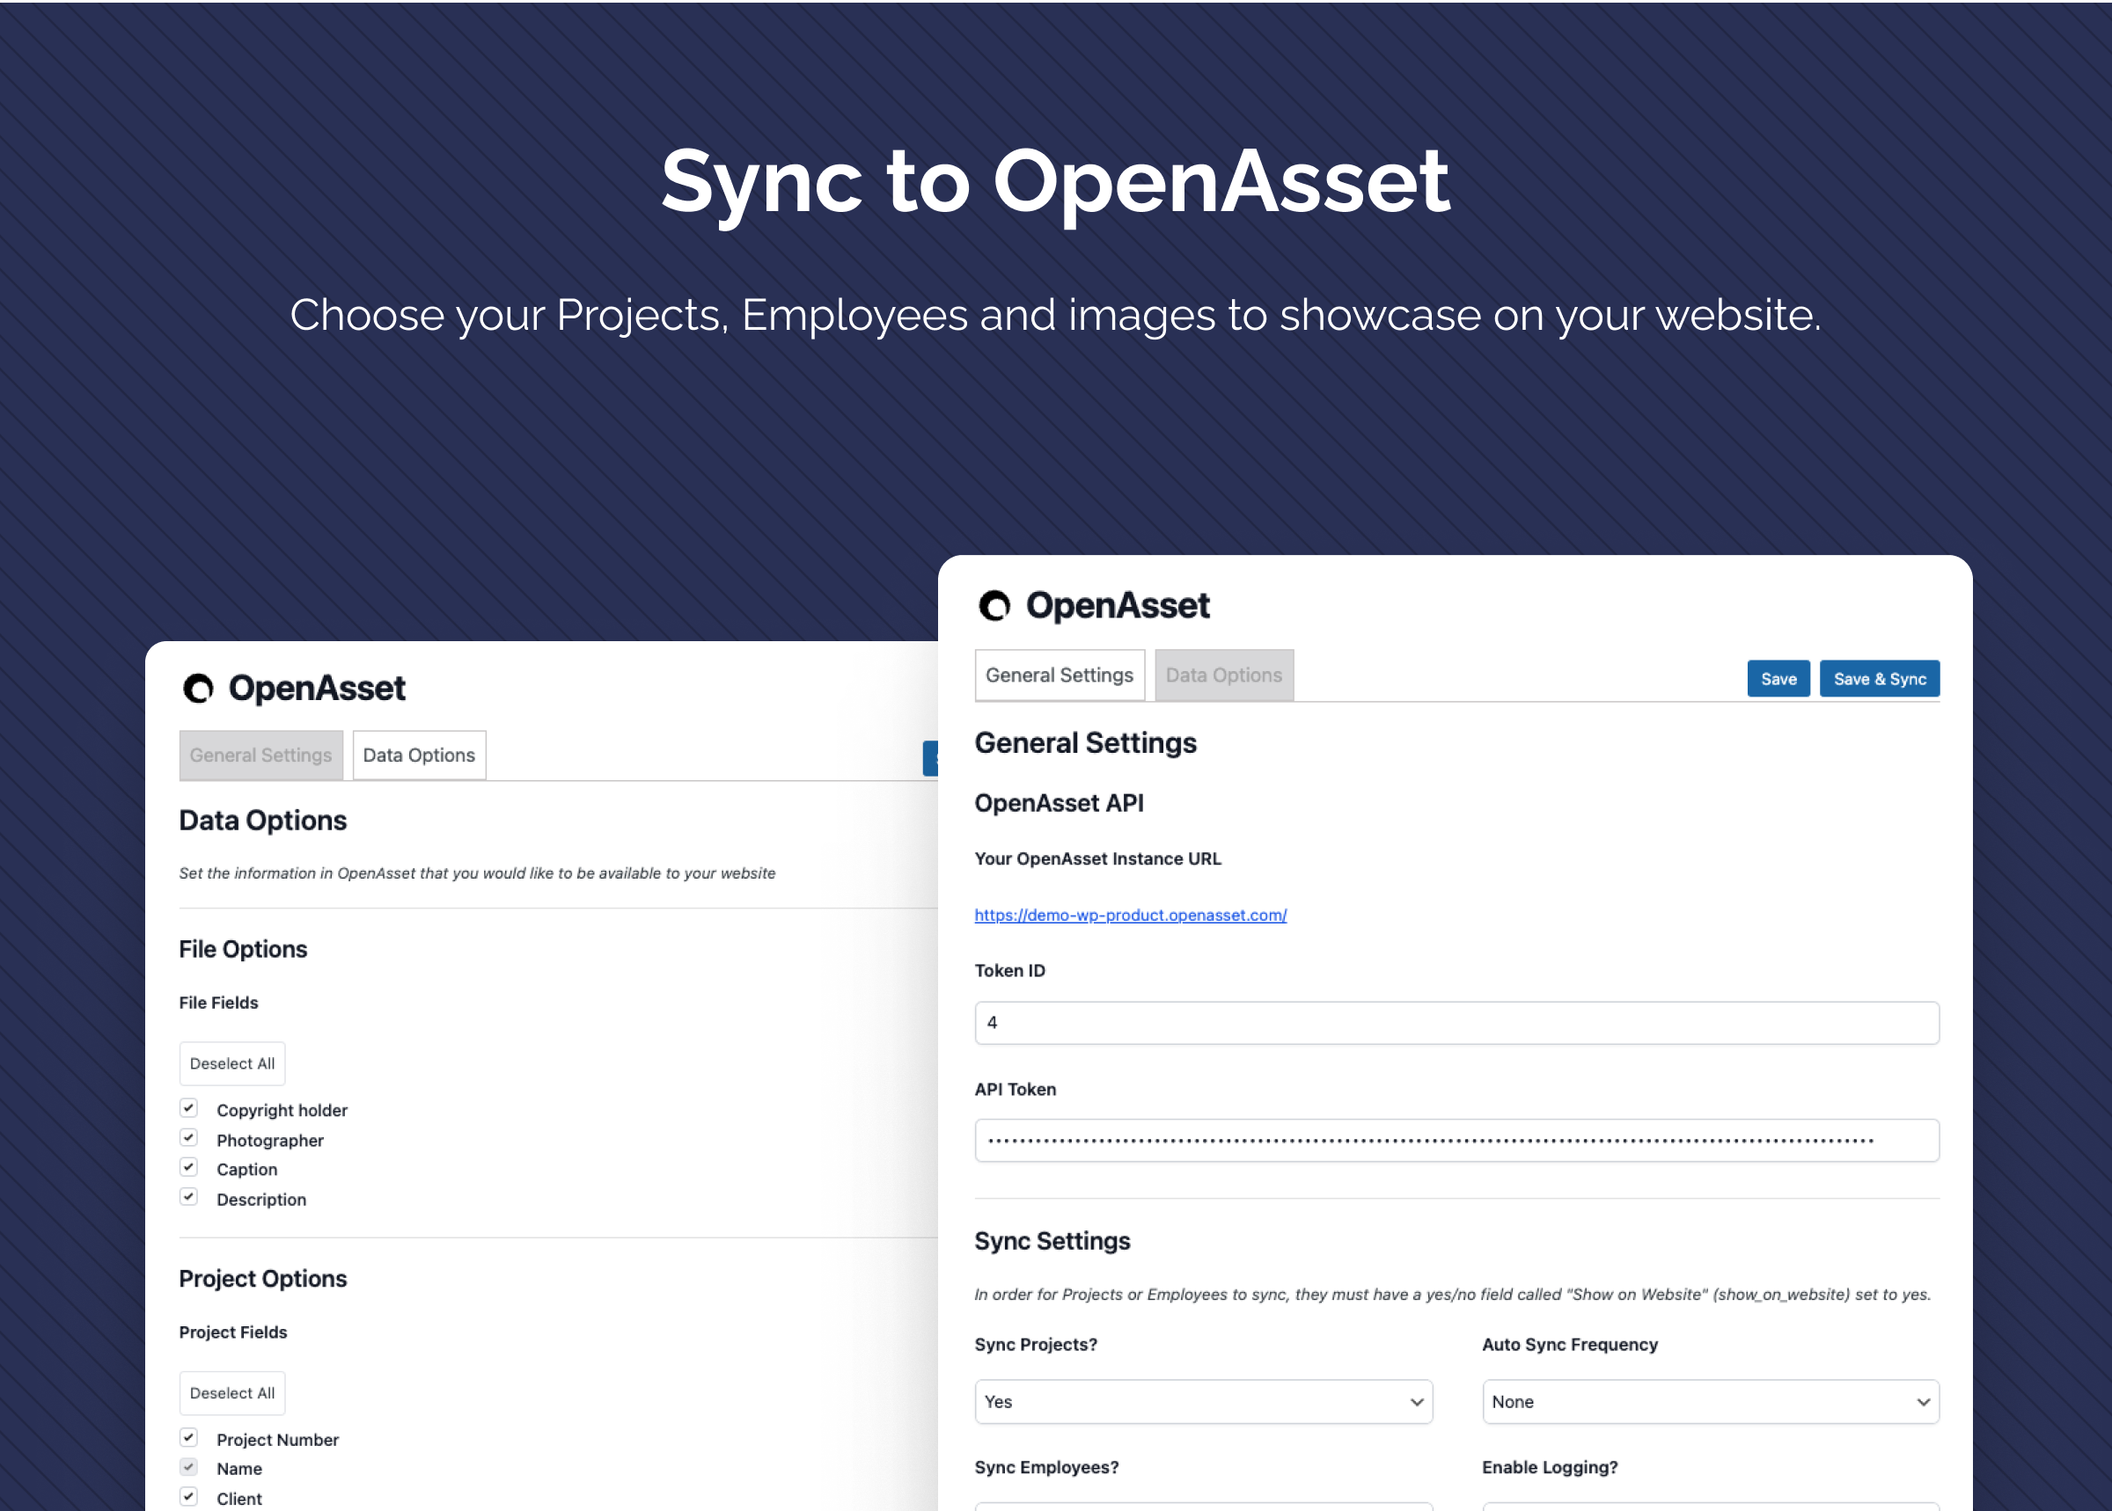Click the 'Project Options' heading
Viewport: 2112px width, 1511px height.
coord(263,1280)
